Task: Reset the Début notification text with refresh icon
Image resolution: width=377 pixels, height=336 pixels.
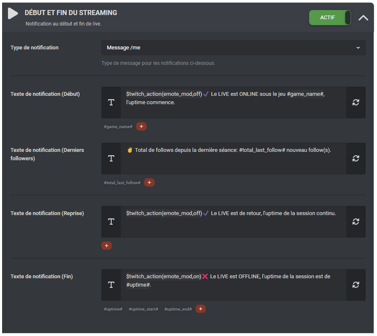Action: click(x=356, y=103)
